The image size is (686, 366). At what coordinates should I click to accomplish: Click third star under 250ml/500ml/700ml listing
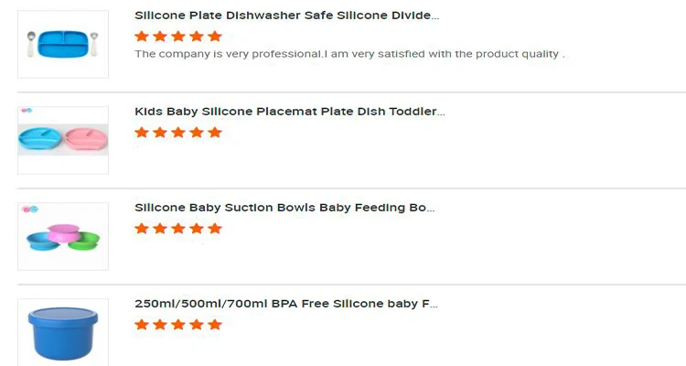(178, 325)
